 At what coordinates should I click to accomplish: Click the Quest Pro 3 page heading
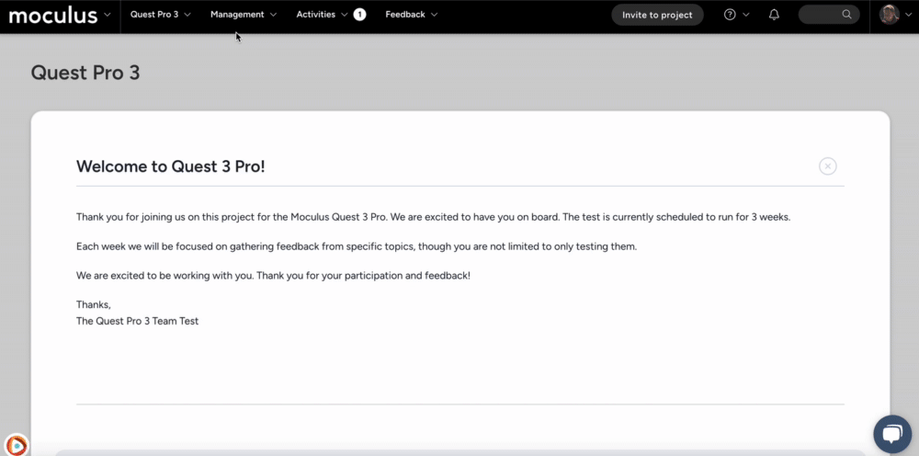point(85,73)
